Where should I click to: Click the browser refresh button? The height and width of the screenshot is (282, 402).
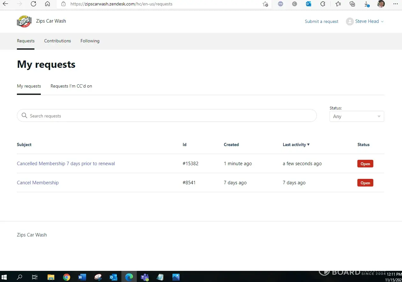tap(33, 4)
